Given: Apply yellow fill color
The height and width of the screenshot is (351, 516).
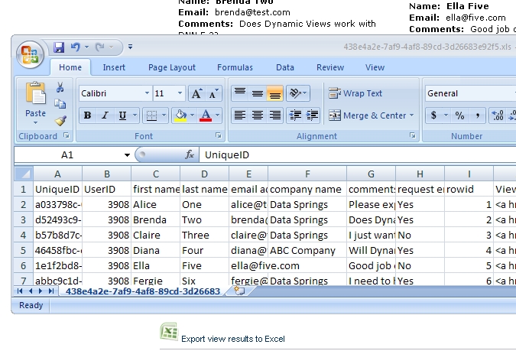Looking at the screenshot, I should coord(180,115).
